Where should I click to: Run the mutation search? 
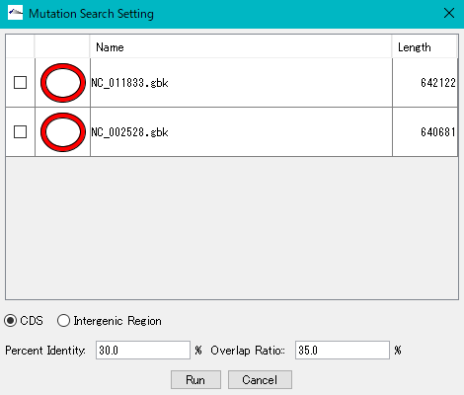[x=195, y=380]
